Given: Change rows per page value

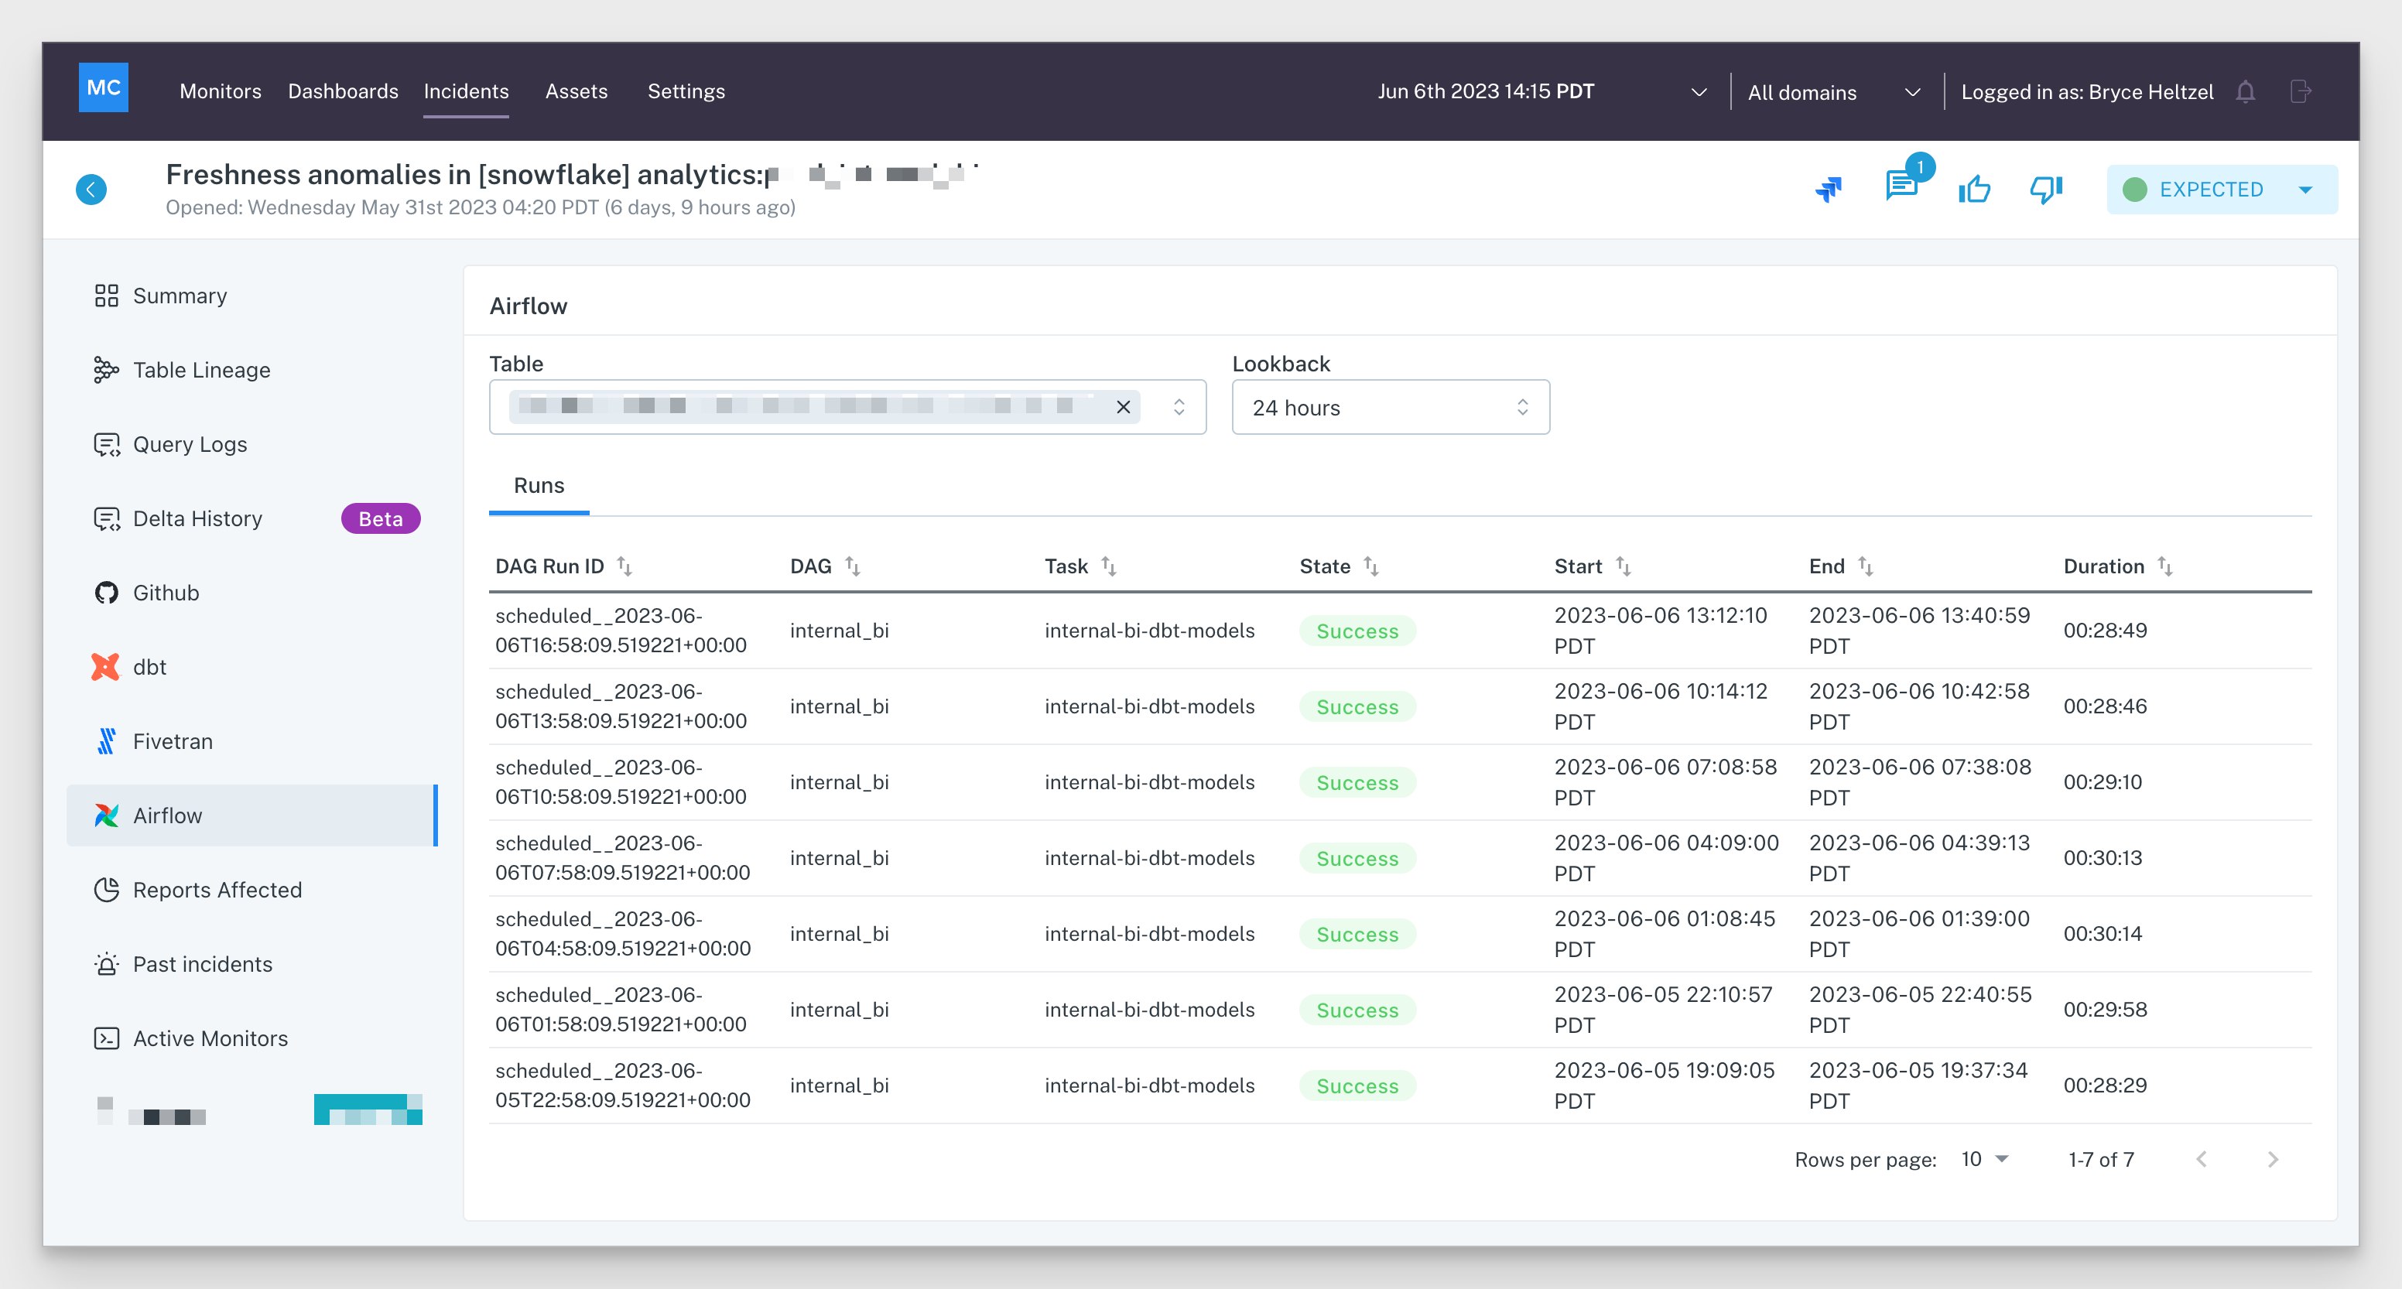Looking at the screenshot, I should tap(1984, 1158).
